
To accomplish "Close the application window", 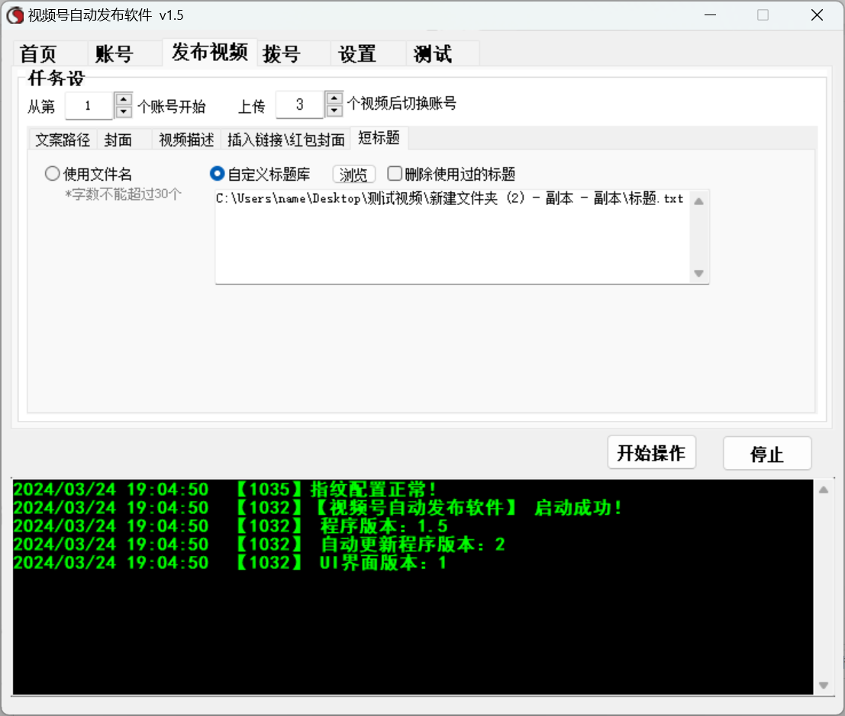I will (x=817, y=15).
